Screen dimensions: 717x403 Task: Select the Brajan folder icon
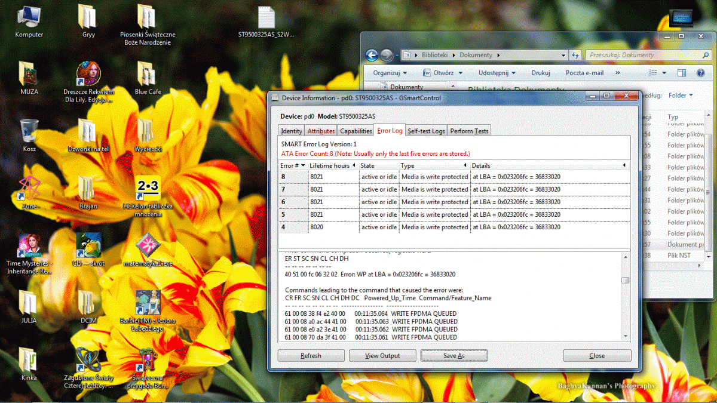(x=88, y=193)
